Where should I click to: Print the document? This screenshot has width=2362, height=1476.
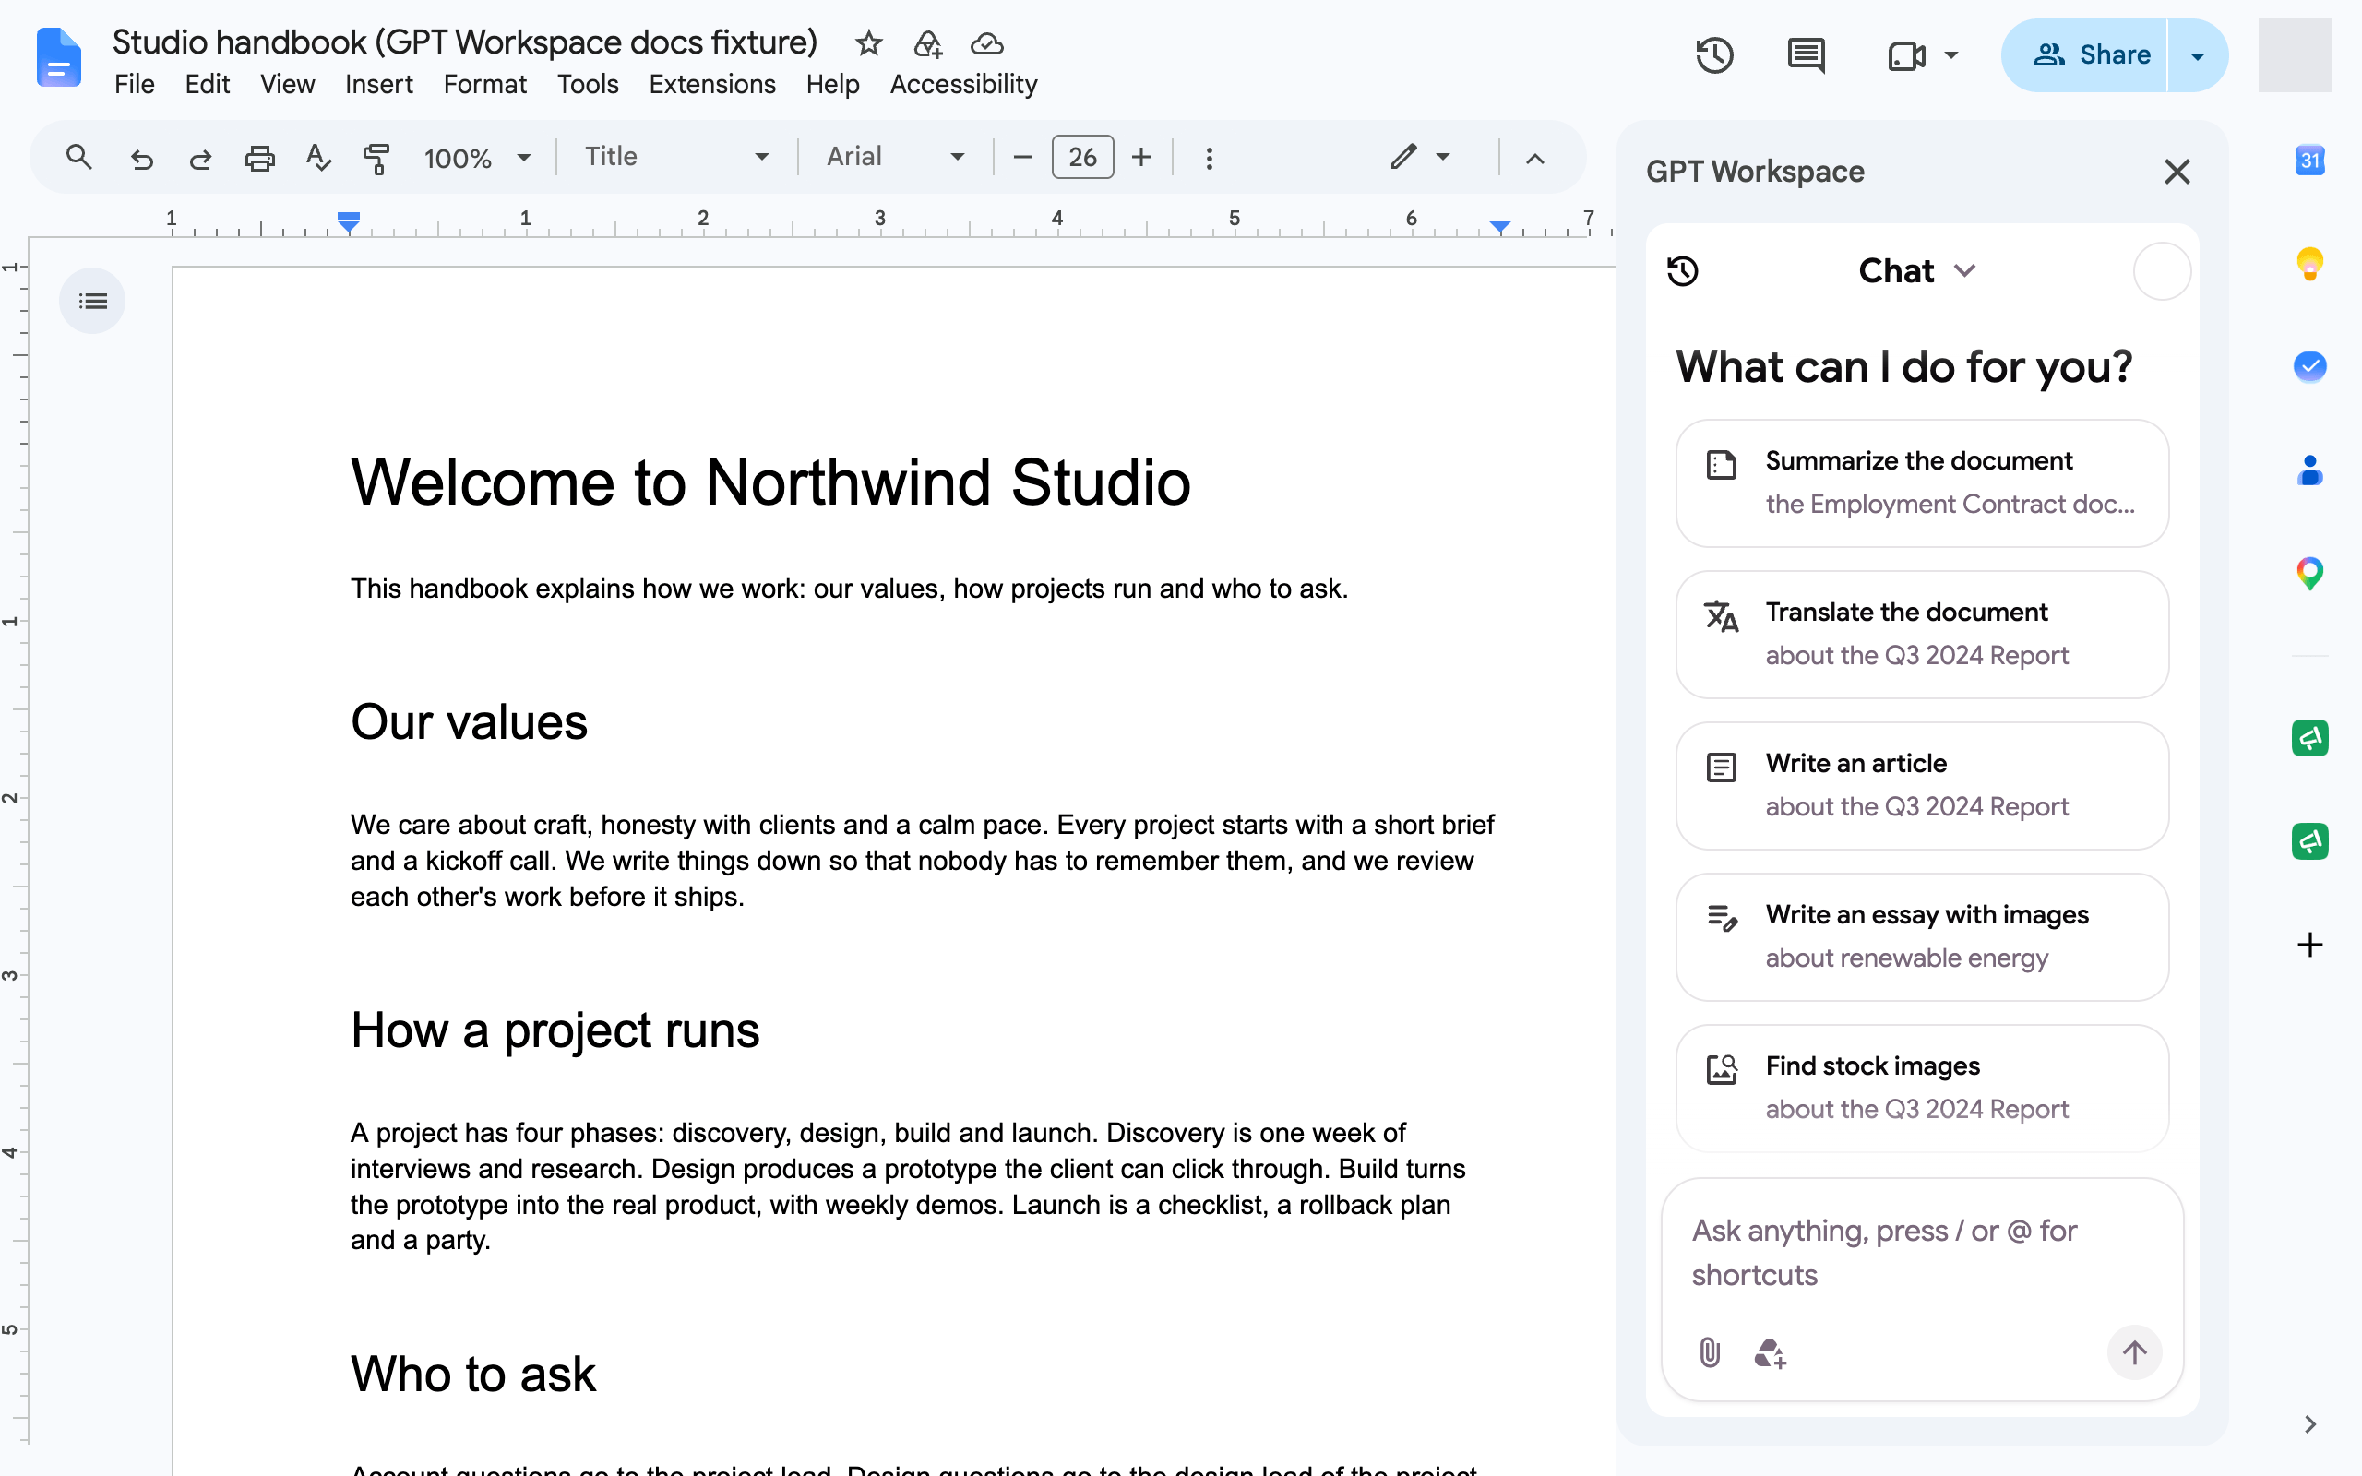coord(258,157)
